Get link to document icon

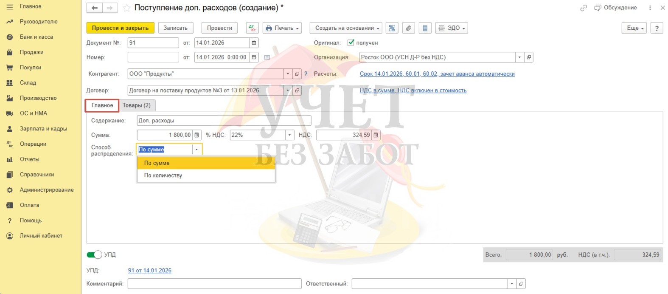pos(584,8)
